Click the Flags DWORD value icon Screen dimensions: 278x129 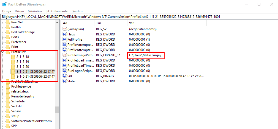(65, 34)
